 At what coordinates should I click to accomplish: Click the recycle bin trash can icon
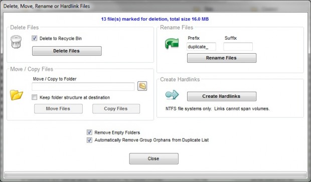tap(16, 42)
